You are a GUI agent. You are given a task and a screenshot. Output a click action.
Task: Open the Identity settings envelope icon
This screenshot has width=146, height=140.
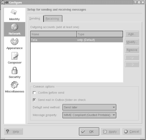[14, 12]
